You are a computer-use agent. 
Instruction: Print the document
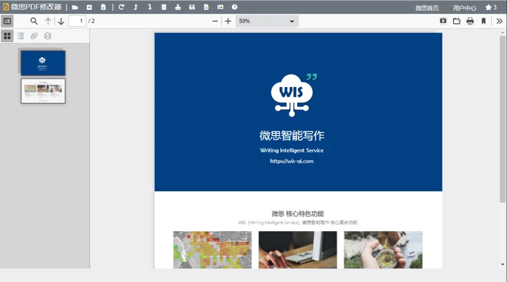470,21
